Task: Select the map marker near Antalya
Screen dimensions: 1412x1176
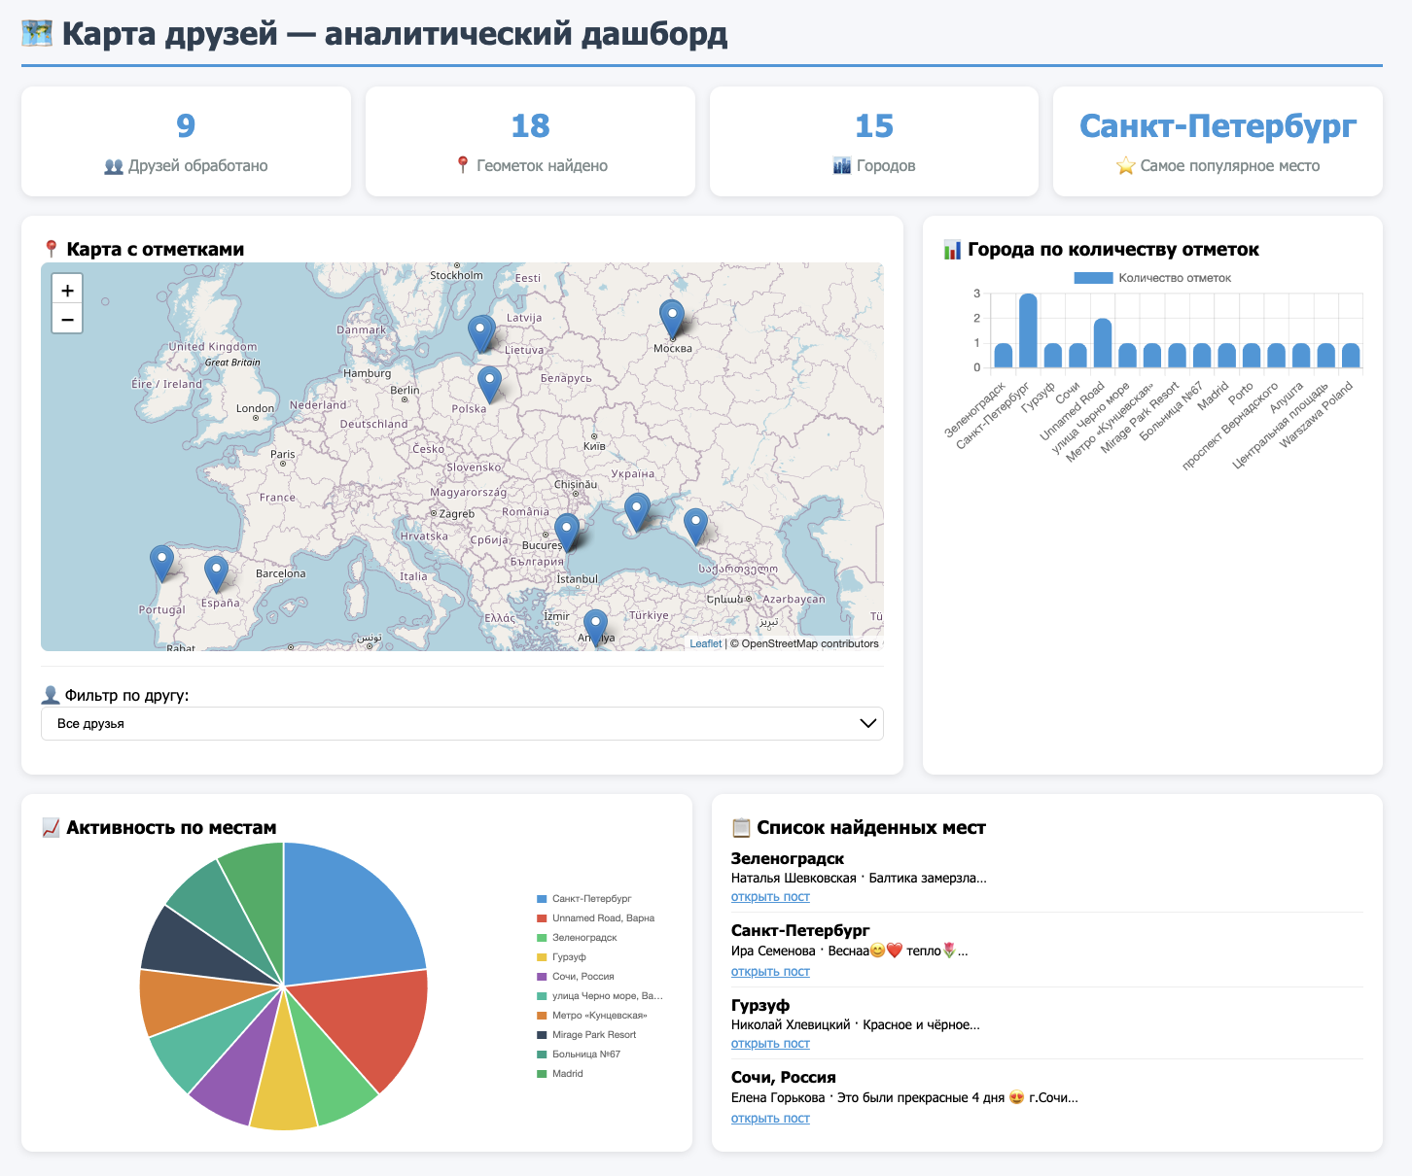Action: (595, 627)
